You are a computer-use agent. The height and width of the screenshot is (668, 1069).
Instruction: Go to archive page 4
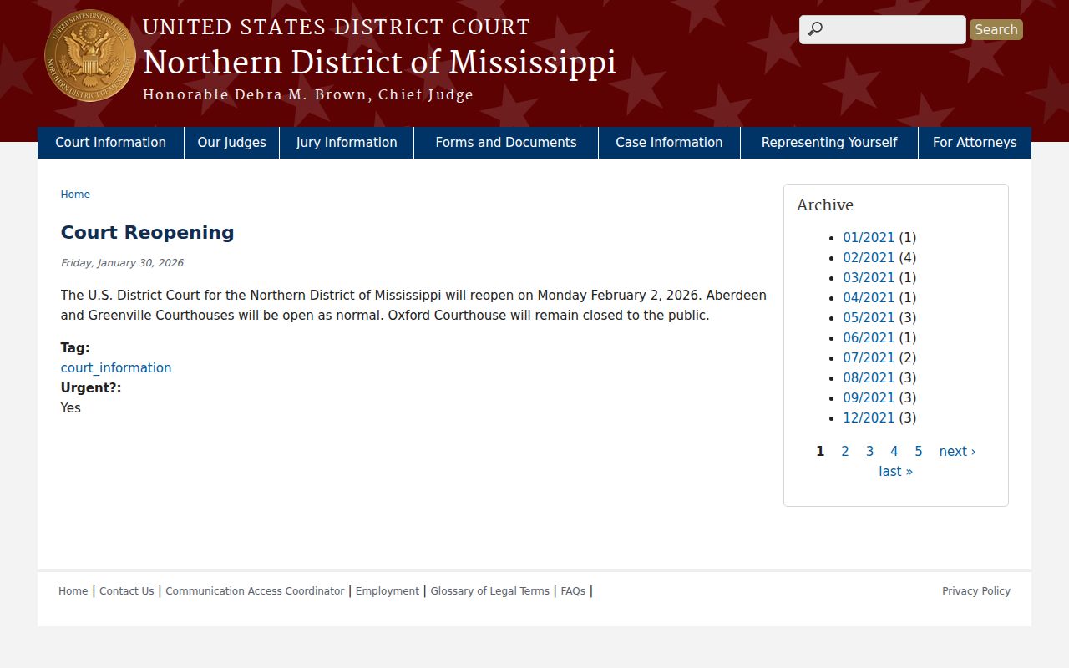tap(894, 452)
